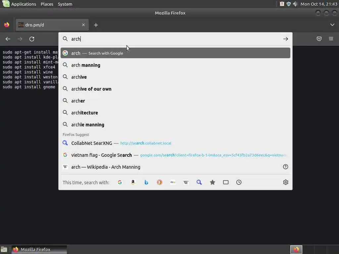Search open tabs using the tabs icon
This screenshot has height=254, width=339.
(226, 182)
